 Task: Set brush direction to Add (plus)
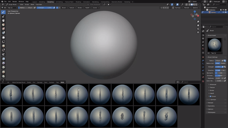click(57, 8)
